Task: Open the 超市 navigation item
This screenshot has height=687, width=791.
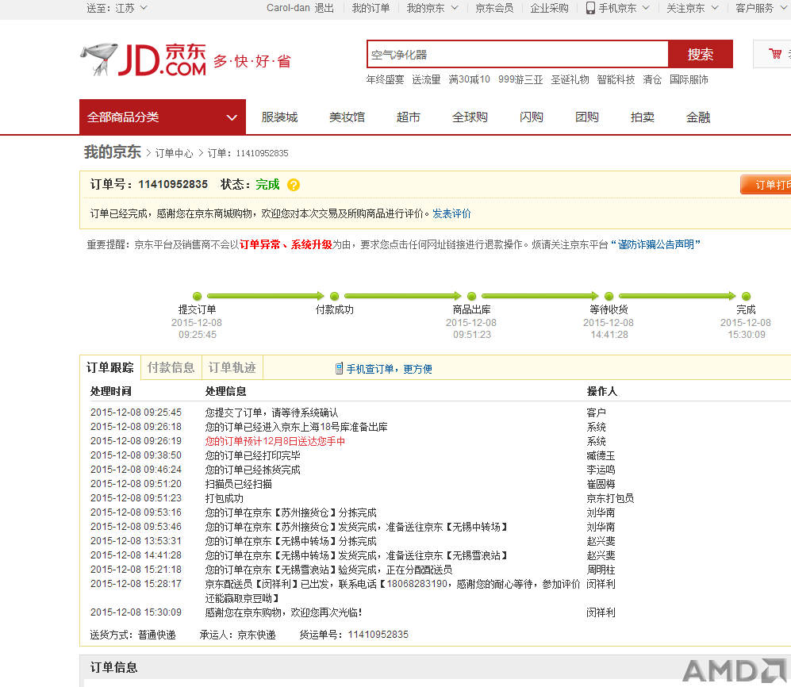Action: click(409, 117)
